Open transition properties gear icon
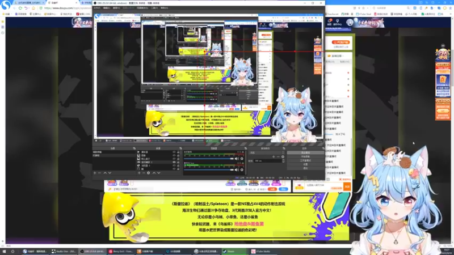 coord(283,157)
